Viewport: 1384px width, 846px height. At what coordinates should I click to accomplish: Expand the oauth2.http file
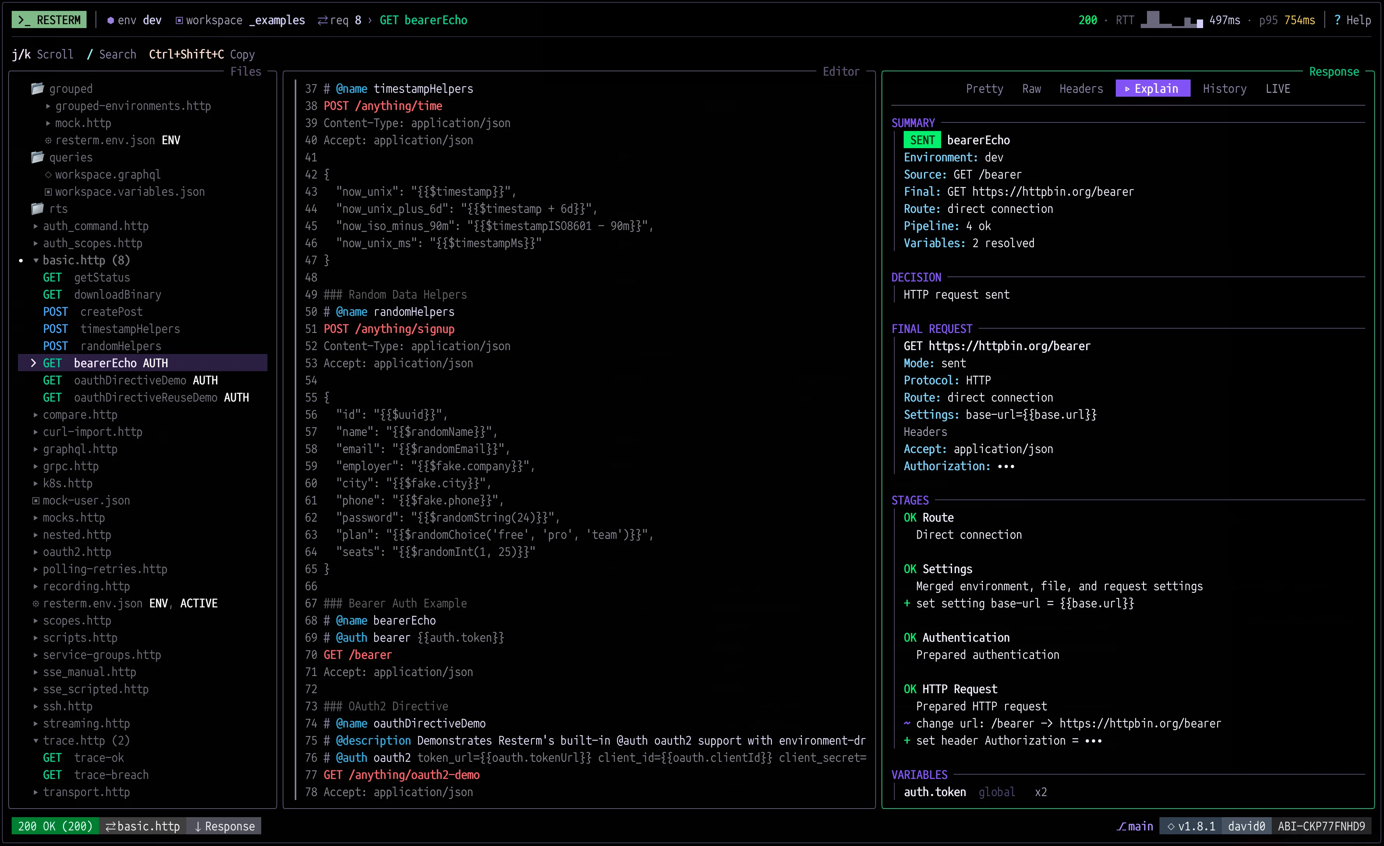click(x=36, y=552)
